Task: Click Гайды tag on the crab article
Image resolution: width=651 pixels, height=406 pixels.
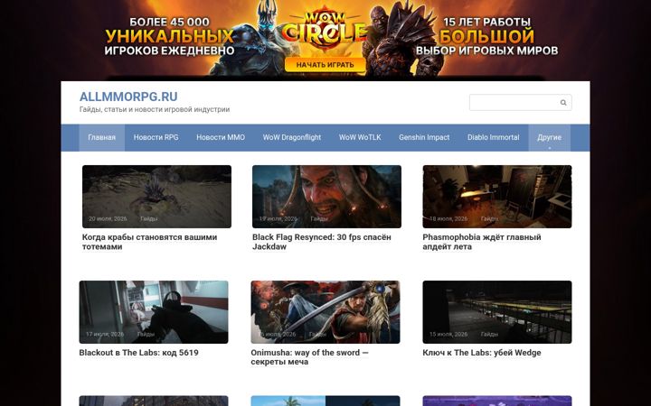Action: click(148, 218)
